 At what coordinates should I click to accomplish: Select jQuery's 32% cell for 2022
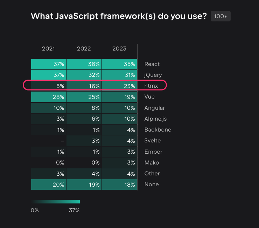[84, 75]
